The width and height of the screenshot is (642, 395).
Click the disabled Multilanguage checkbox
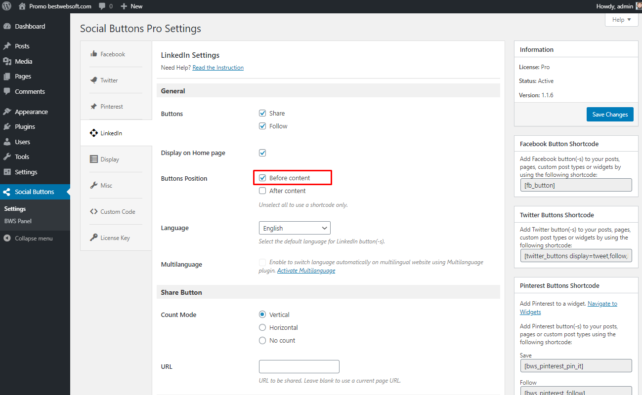click(262, 262)
